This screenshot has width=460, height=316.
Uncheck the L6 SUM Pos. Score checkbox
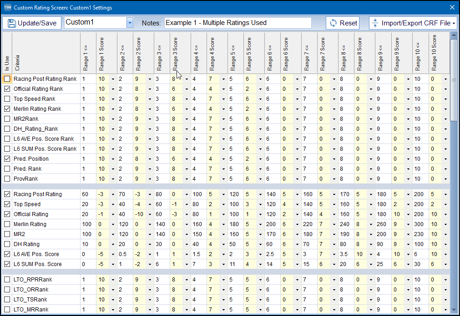7,264
